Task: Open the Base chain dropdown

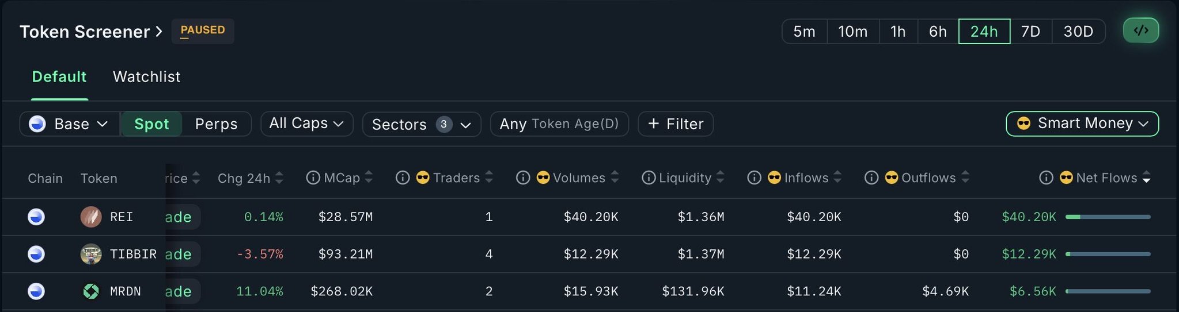Action: click(x=70, y=124)
